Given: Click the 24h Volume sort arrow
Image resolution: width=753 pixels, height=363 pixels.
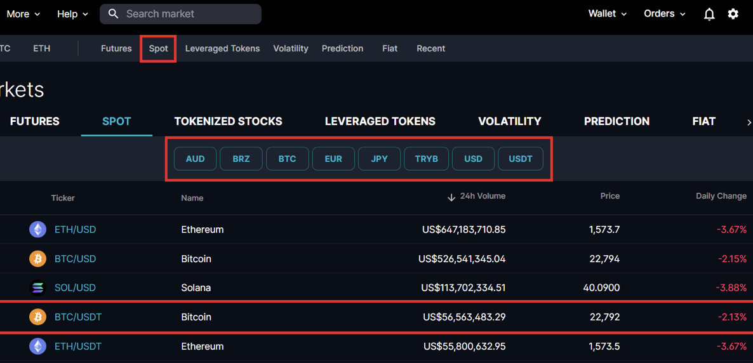Looking at the screenshot, I should click(451, 197).
